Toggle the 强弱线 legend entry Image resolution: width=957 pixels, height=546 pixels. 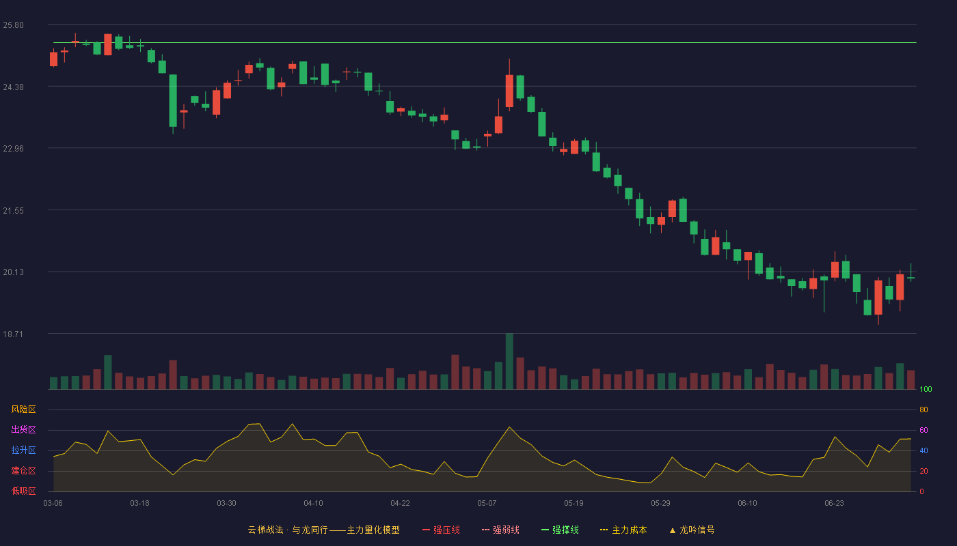(500, 530)
